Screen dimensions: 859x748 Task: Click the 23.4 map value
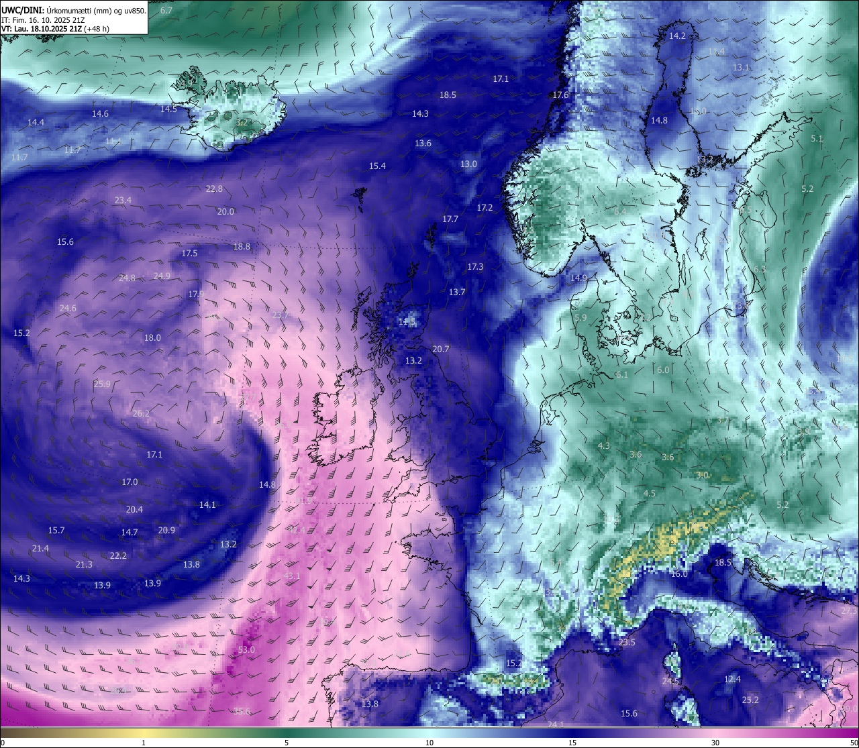[x=123, y=200]
